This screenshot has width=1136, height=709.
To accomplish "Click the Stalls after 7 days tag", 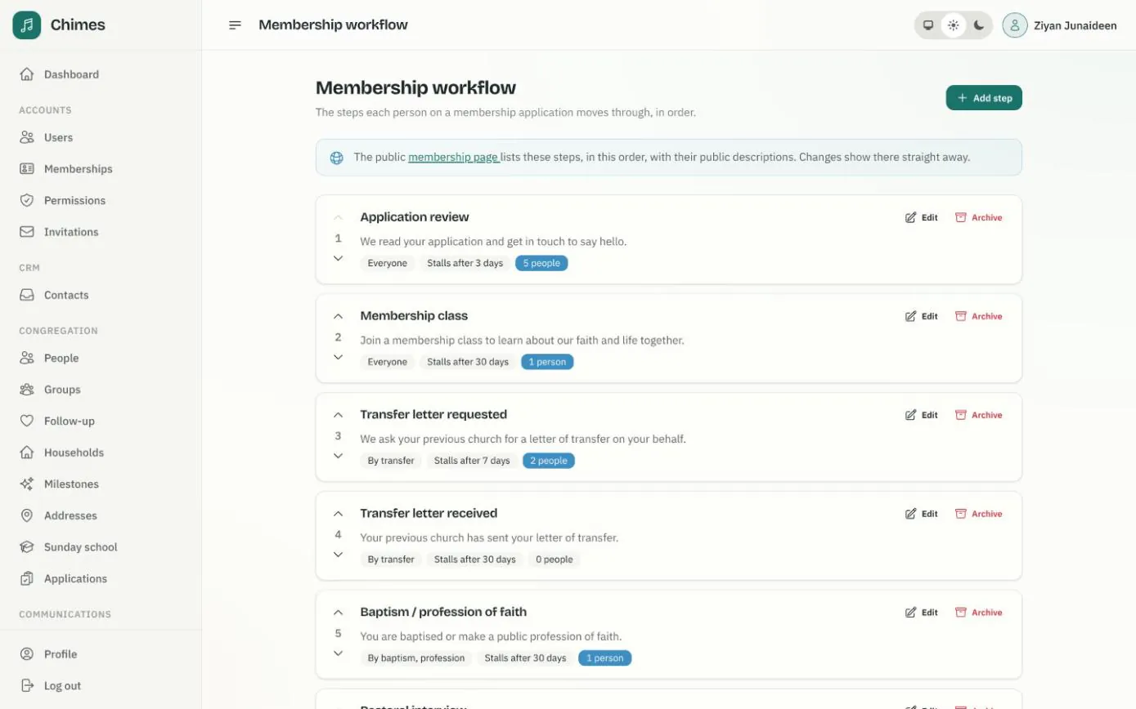I will pyautogui.click(x=472, y=461).
